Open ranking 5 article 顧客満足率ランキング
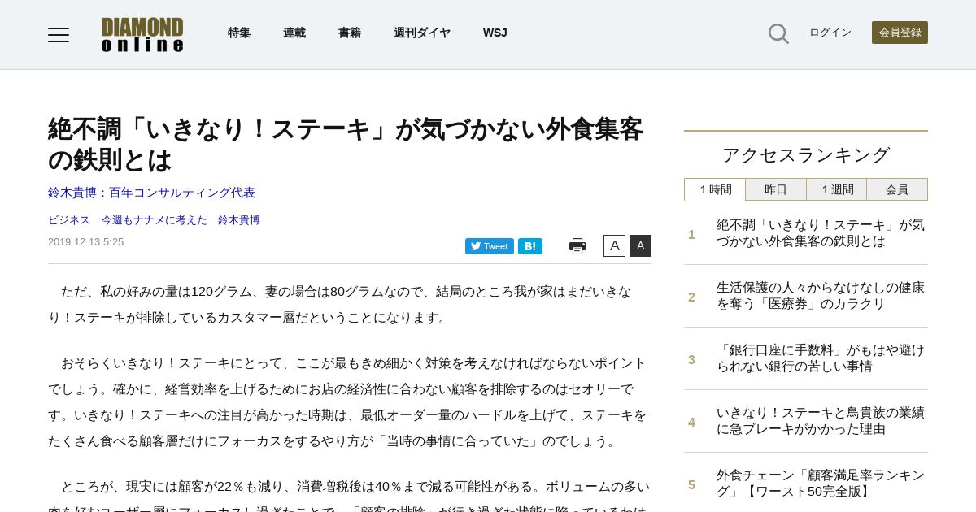Screen dimensions: 976x512 pyautogui.click(x=821, y=484)
